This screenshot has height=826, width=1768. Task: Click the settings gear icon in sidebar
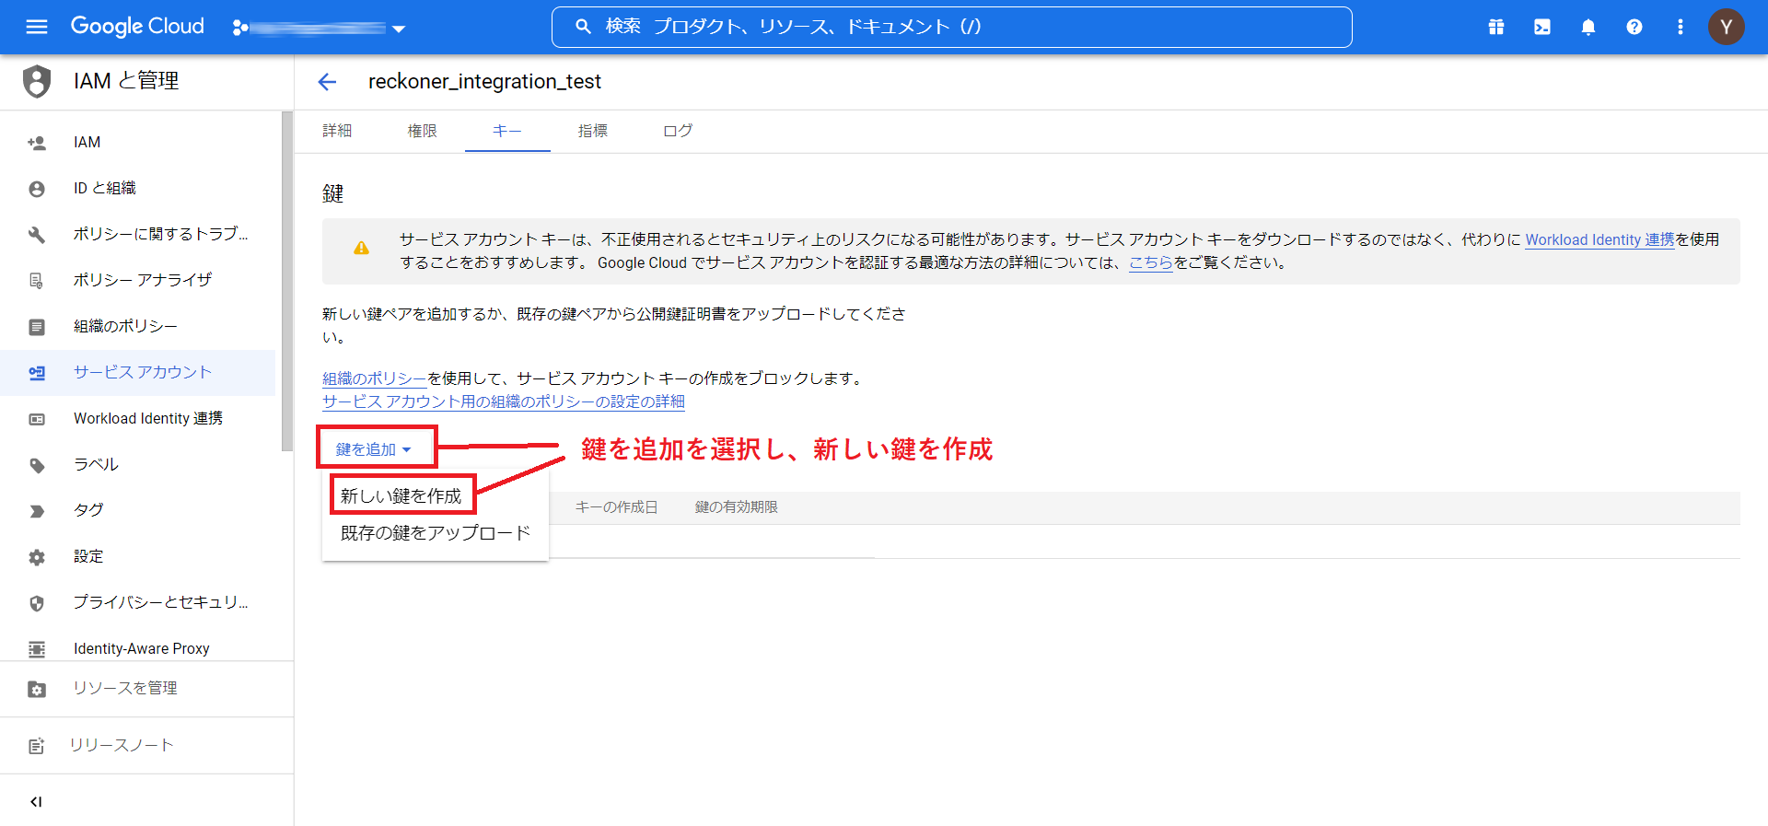pyautogui.click(x=37, y=557)
